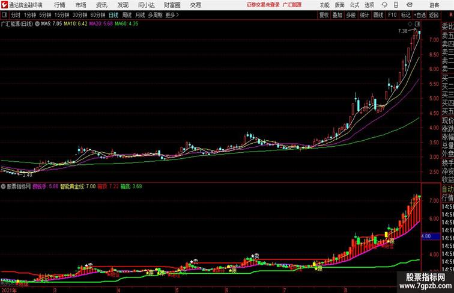Click the round icon beside 股票指标网 indicator
The image size is (454, 293).
point(3,187)
